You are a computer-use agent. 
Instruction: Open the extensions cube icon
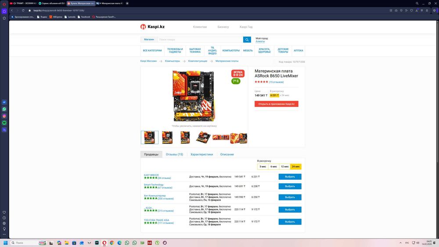coord(434,11)
